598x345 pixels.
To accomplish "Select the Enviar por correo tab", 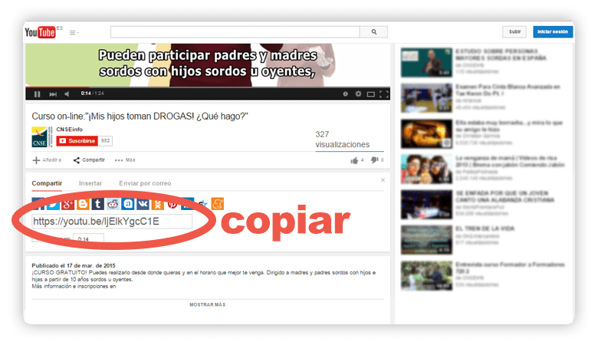I will (x=145, y=183).
